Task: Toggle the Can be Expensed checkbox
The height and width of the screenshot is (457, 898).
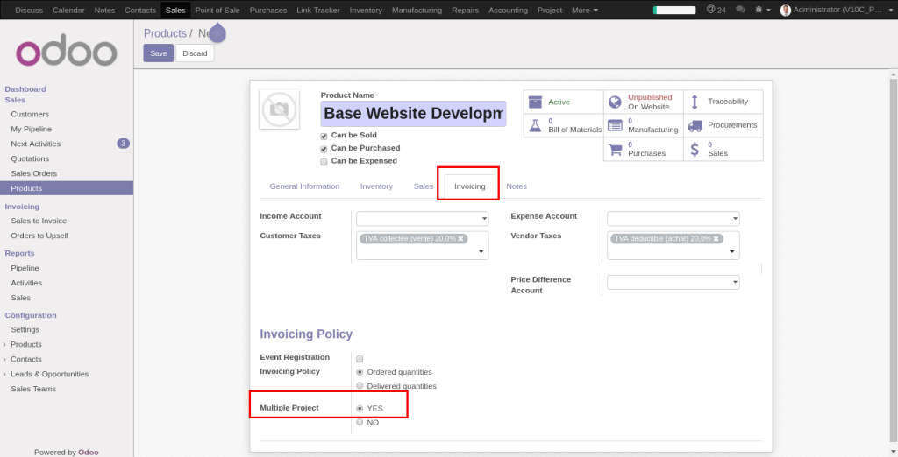Action: point(324,161)
